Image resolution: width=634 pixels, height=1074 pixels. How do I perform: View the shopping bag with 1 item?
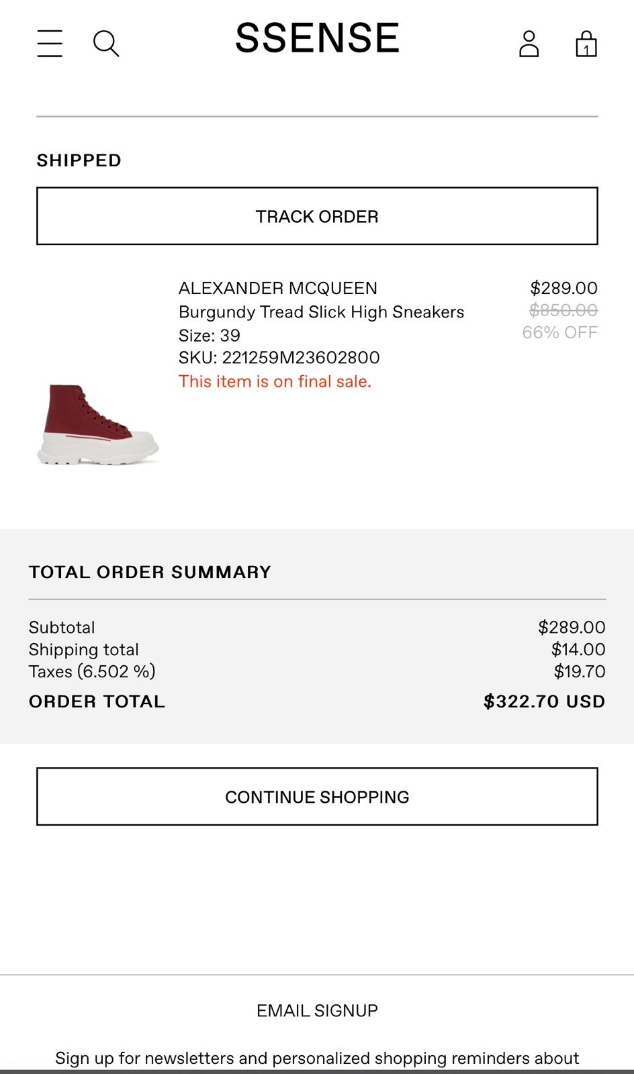(x=586, y=44)
